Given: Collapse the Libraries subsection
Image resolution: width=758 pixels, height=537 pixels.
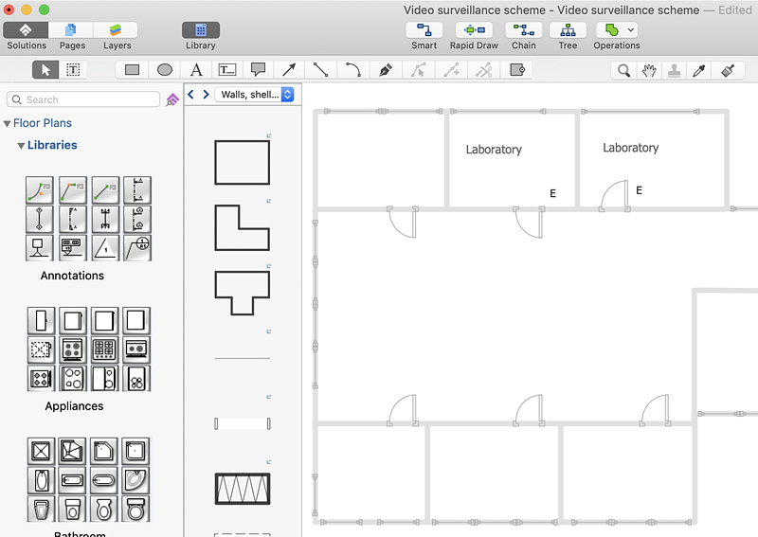Looking at the screenshot, I should 20,145.
